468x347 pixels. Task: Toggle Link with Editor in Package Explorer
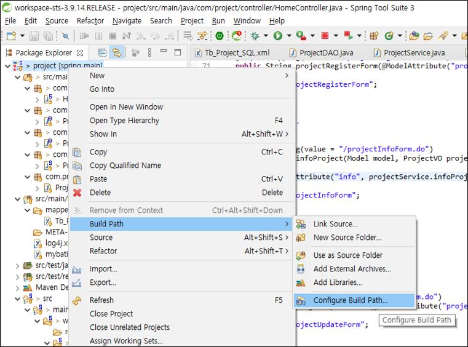coord(116,53)
